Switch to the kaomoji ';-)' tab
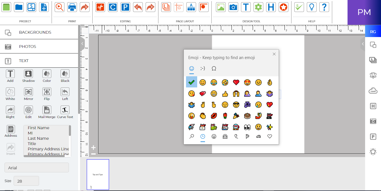The width and height of the screenshot is (381, 191). [x=203, y=68]
